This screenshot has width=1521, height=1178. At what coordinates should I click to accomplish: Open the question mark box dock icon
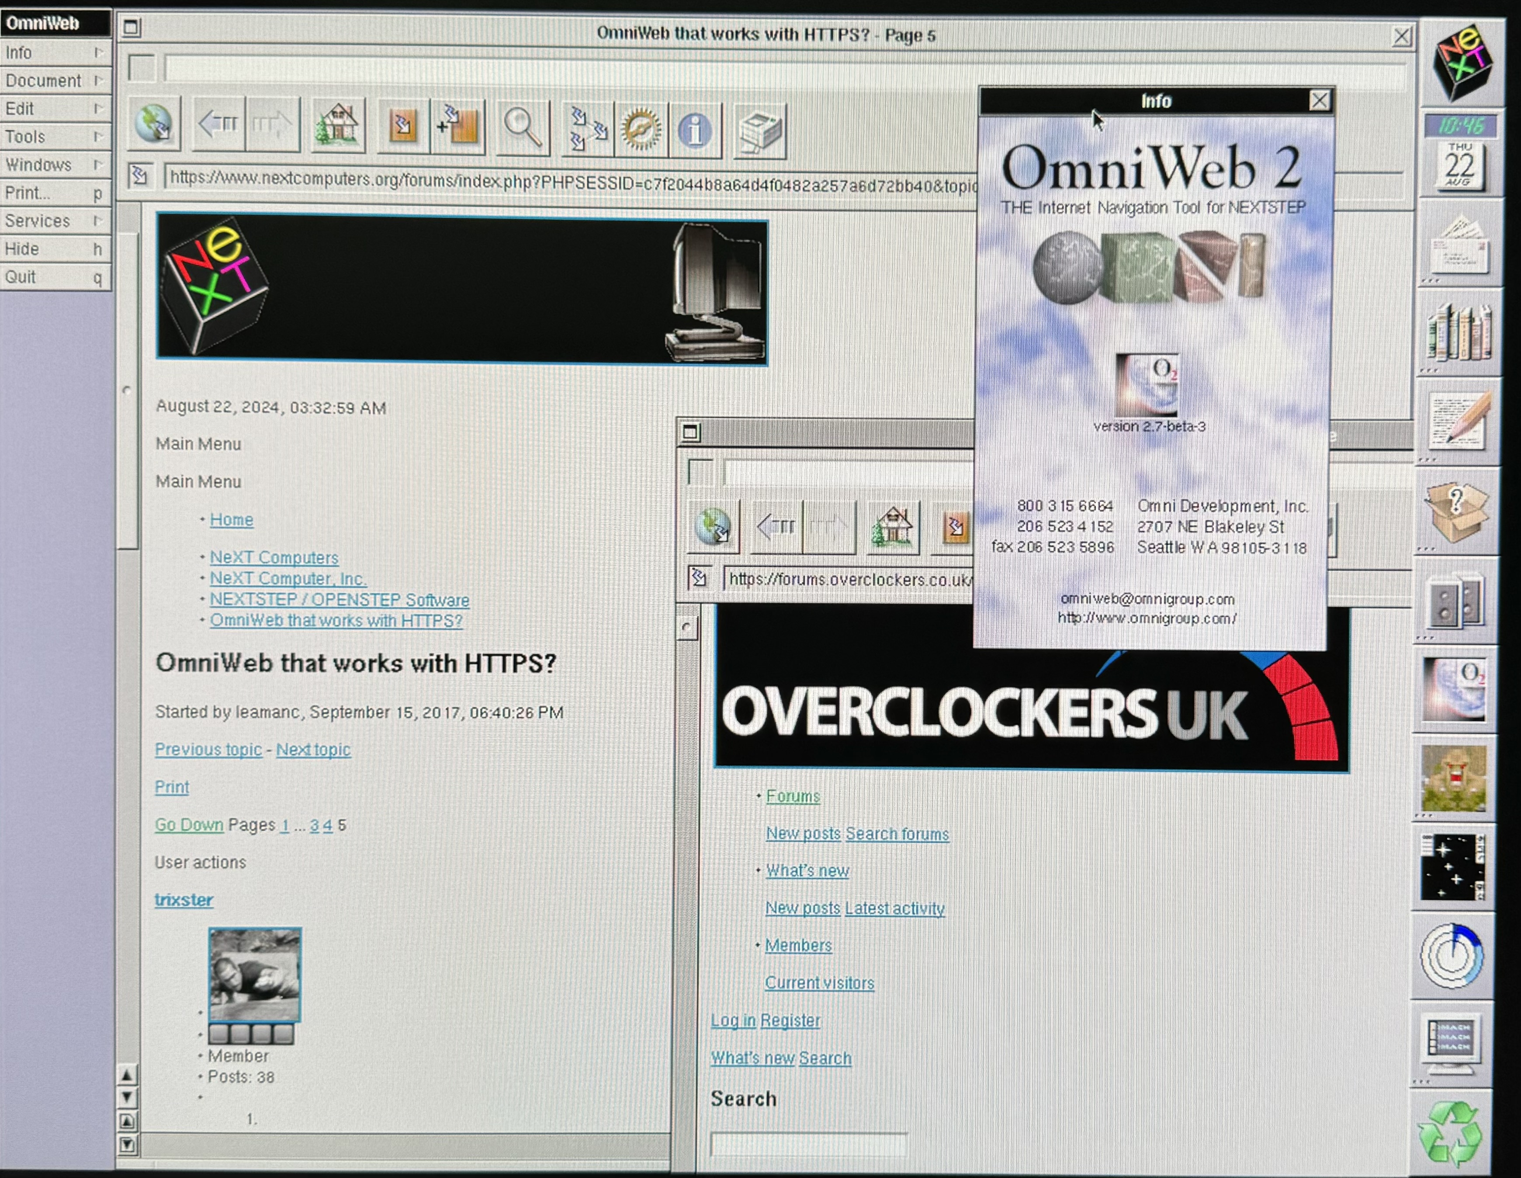[x=1456, y=511]
